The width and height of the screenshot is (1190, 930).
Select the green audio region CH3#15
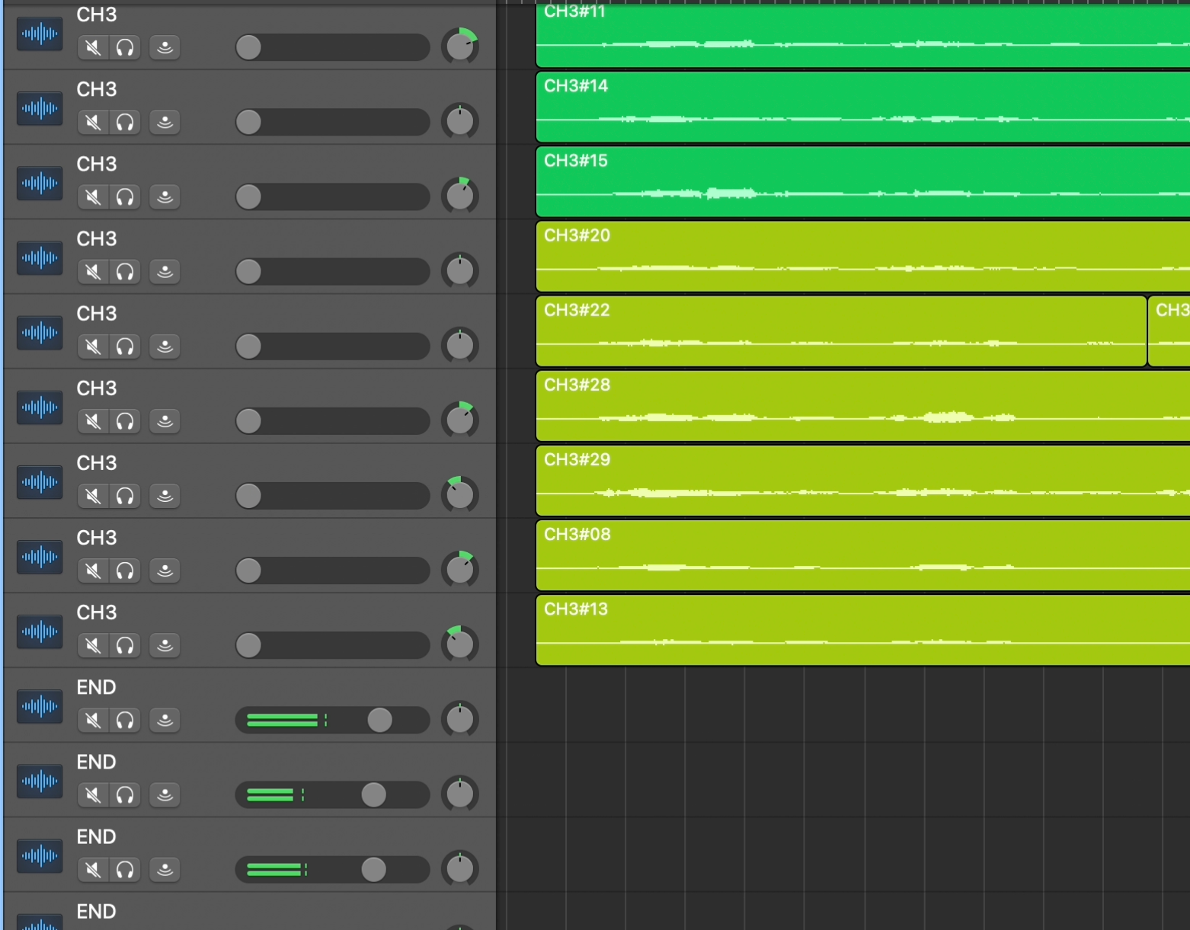click(863, 182)
